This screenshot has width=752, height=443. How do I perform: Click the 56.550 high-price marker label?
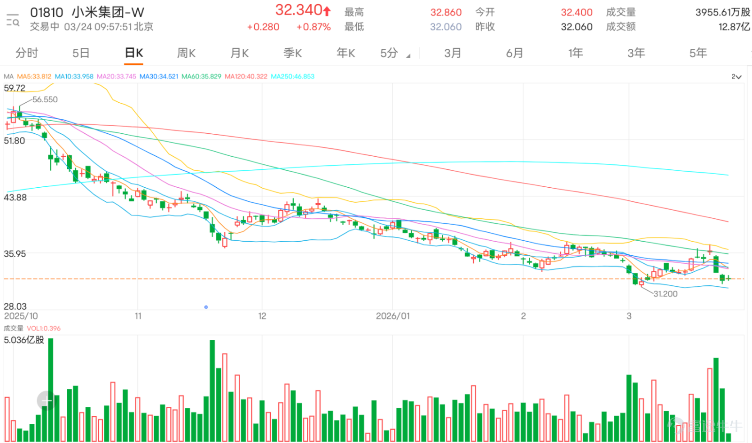(45, 99)
